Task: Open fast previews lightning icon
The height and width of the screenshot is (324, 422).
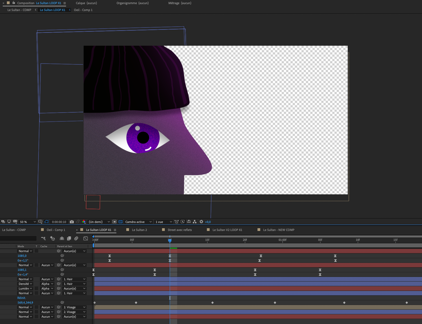Action: pos(183,222)
